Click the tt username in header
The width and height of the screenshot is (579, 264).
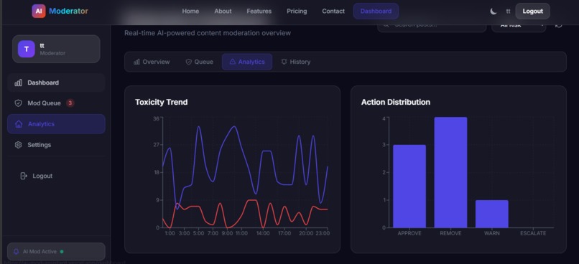508,11
